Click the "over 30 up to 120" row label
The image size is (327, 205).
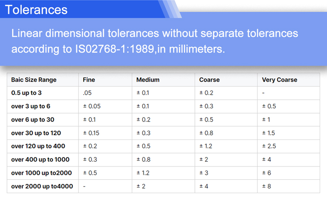point(36,133)
